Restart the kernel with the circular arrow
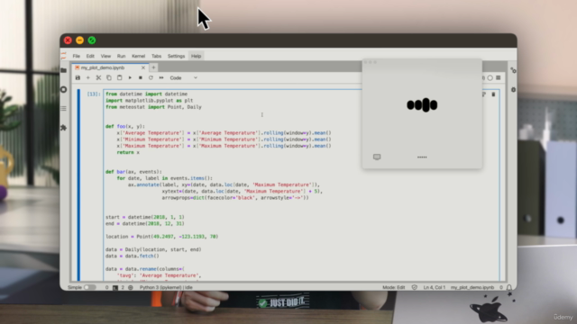The image size is (577, 324). (151, 78)
